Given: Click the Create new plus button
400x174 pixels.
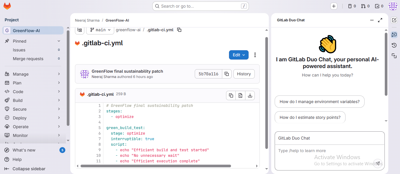Looking at the screenshot, I should (x=334, y=6).
